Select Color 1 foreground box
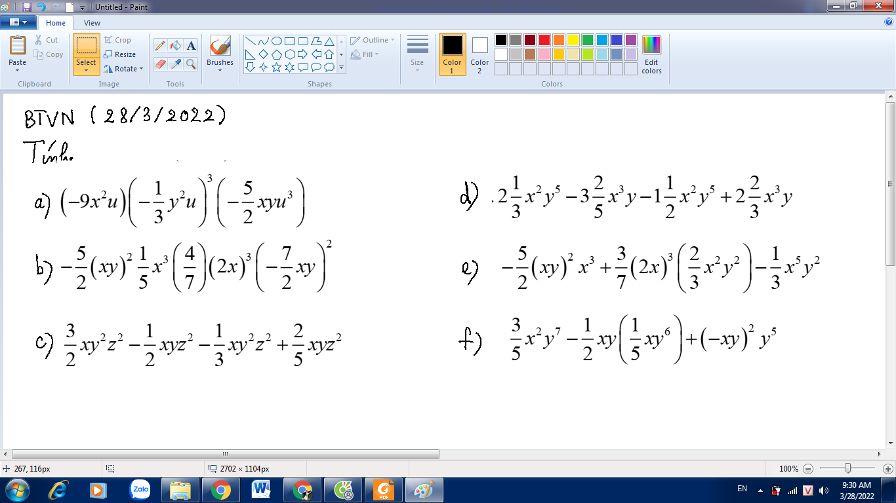The width and height of the screenshot is (896, 503). [452, 54]
